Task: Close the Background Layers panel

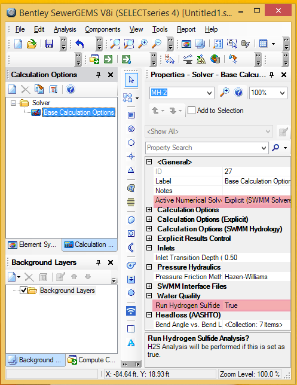Action: tap(111, 262)
